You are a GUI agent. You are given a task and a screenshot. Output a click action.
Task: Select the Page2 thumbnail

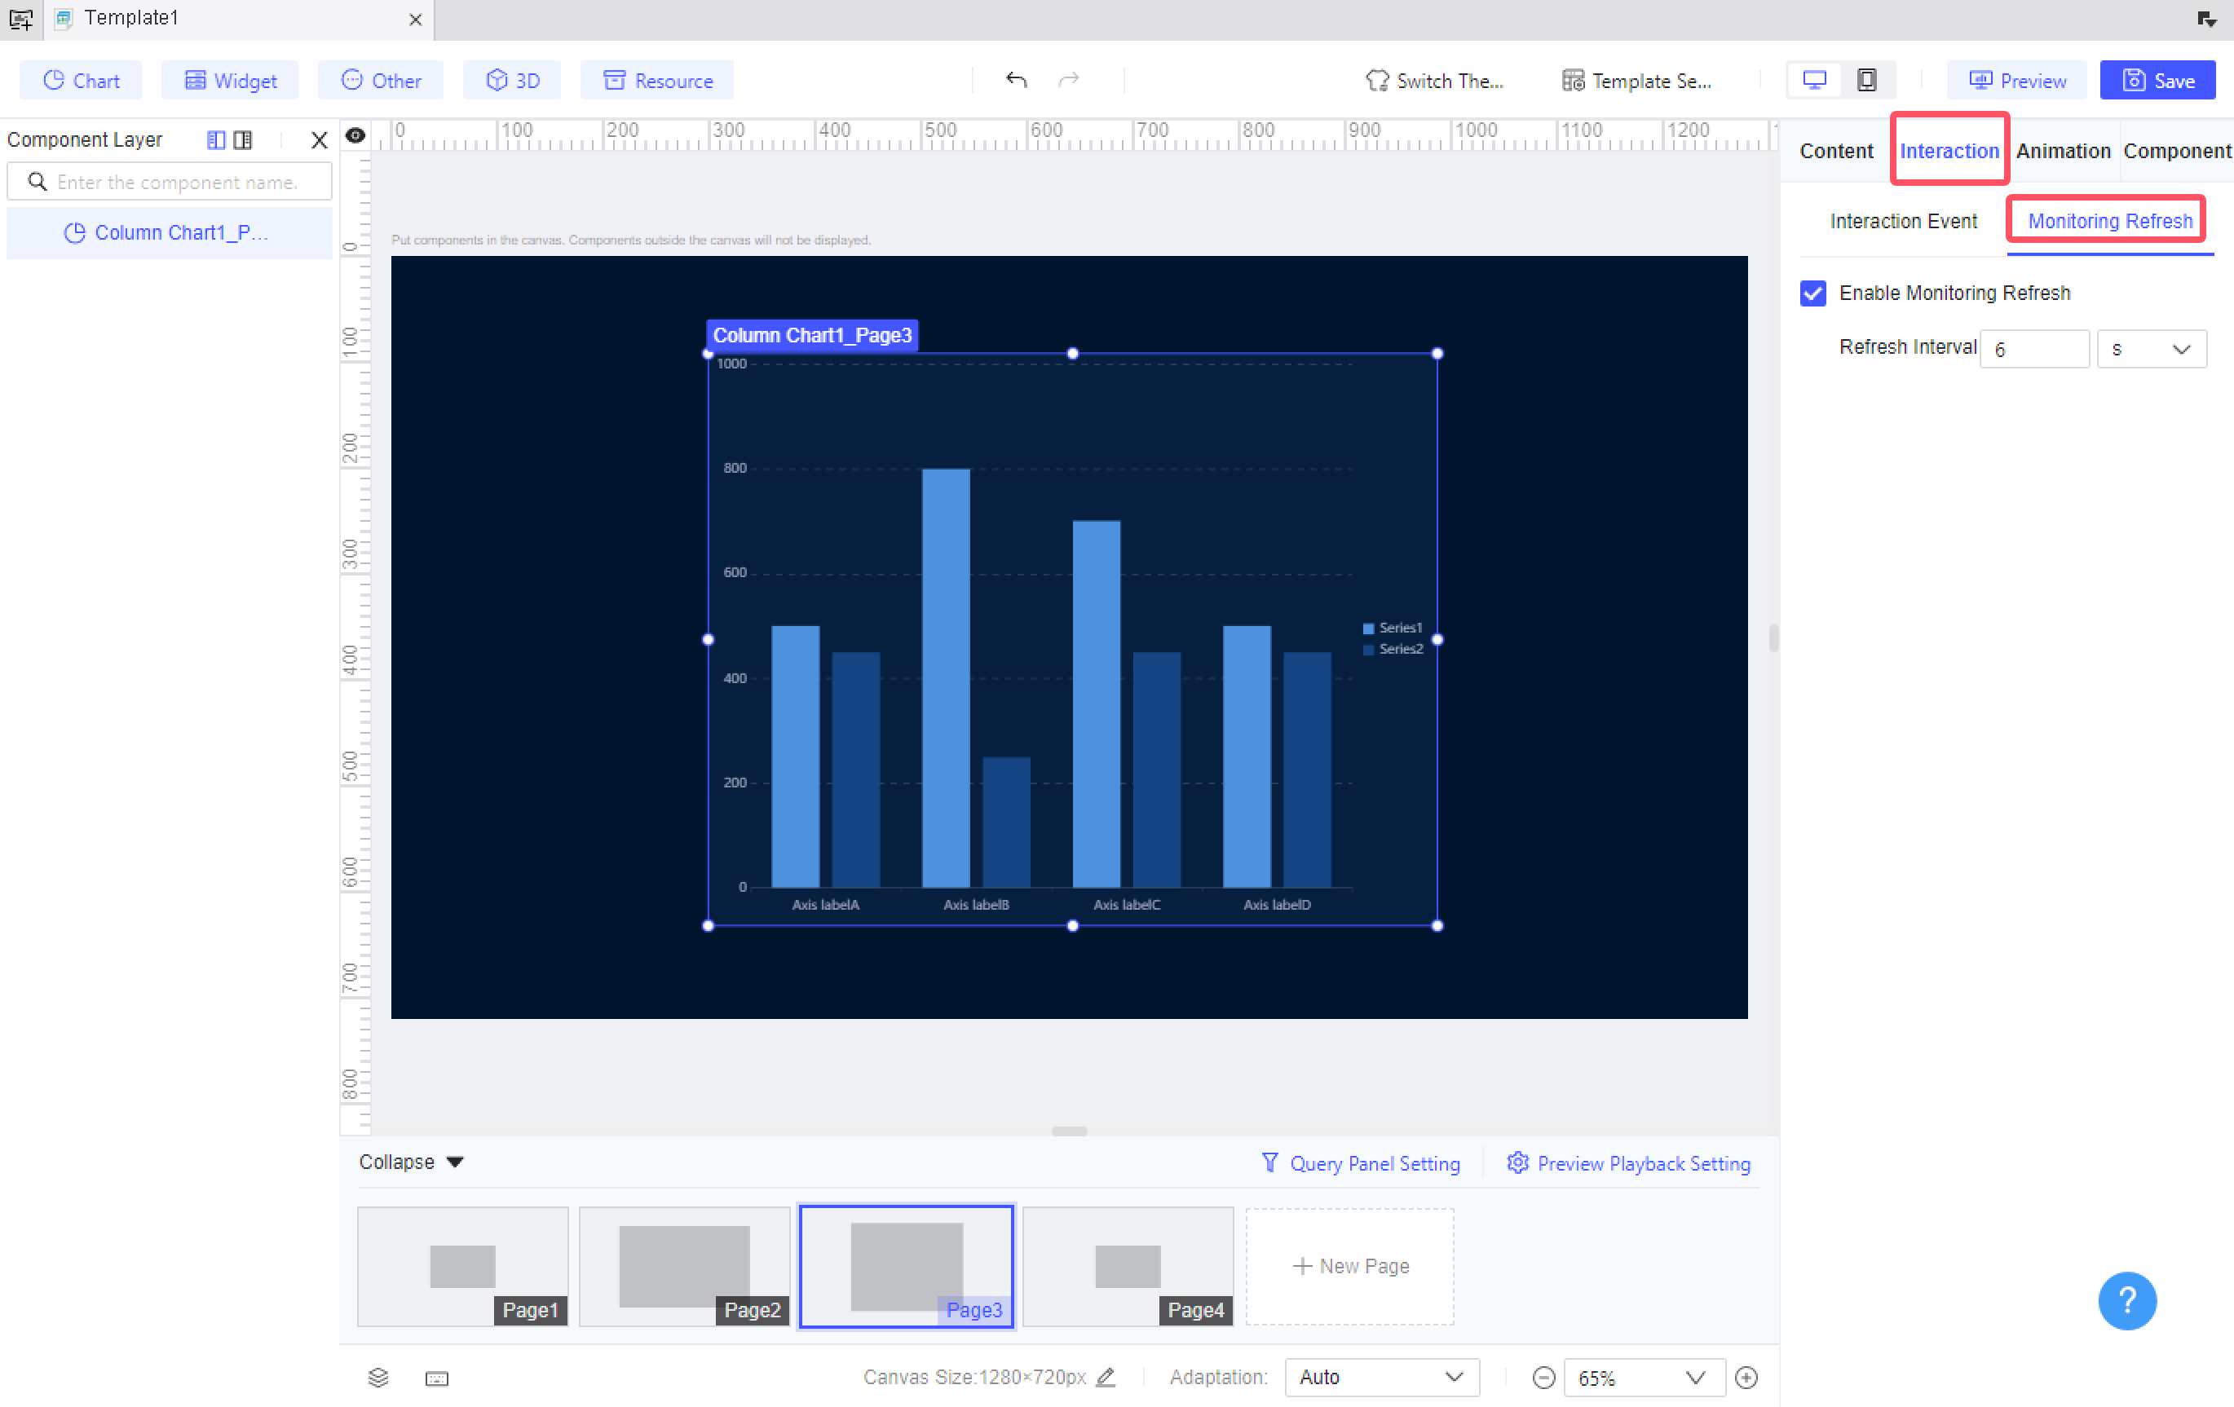pyautogui.click(x=685, y=1266)
